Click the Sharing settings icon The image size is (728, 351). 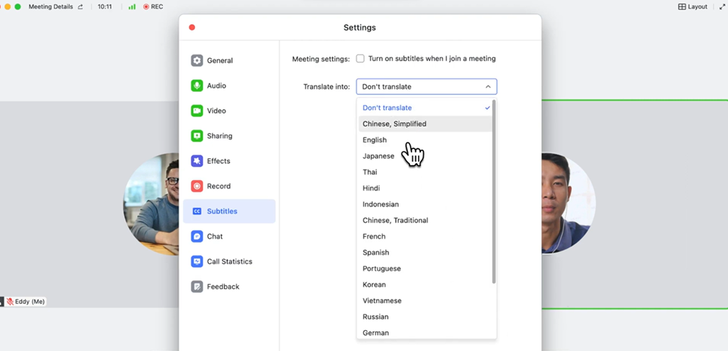197,136
